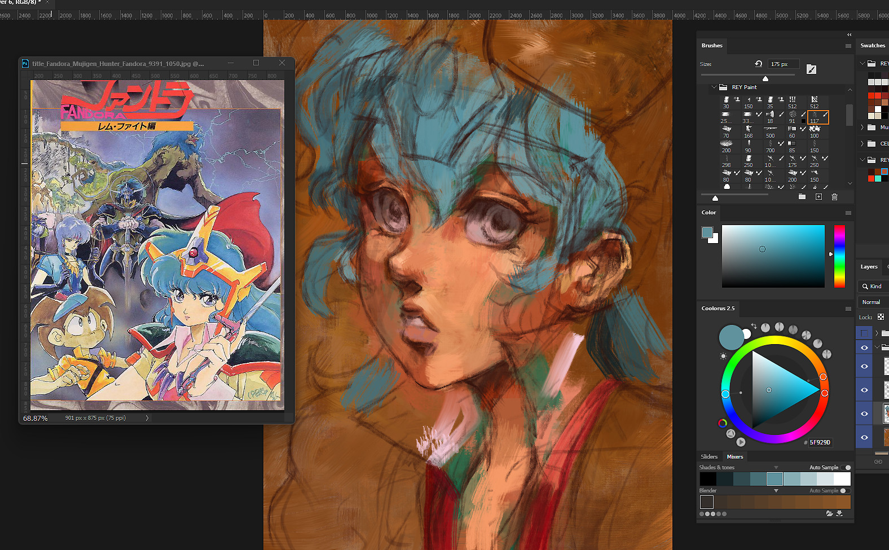Toggle Shades & tones Auto Sample switch
The image size is (889, 550).
coord(846,468)
